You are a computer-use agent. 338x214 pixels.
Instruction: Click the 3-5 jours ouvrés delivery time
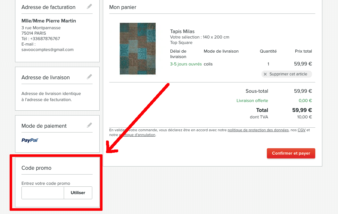pyautogui.click(x=186, y=64)
